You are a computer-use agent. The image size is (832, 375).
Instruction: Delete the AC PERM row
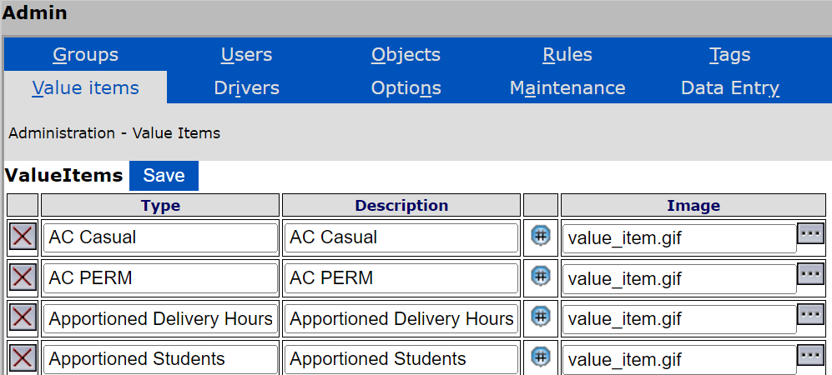[x=23, y=277]
